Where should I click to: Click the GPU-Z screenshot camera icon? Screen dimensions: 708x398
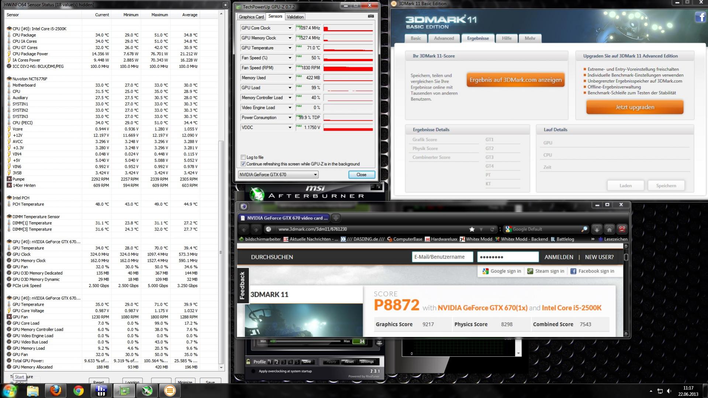tap(371, 16)
